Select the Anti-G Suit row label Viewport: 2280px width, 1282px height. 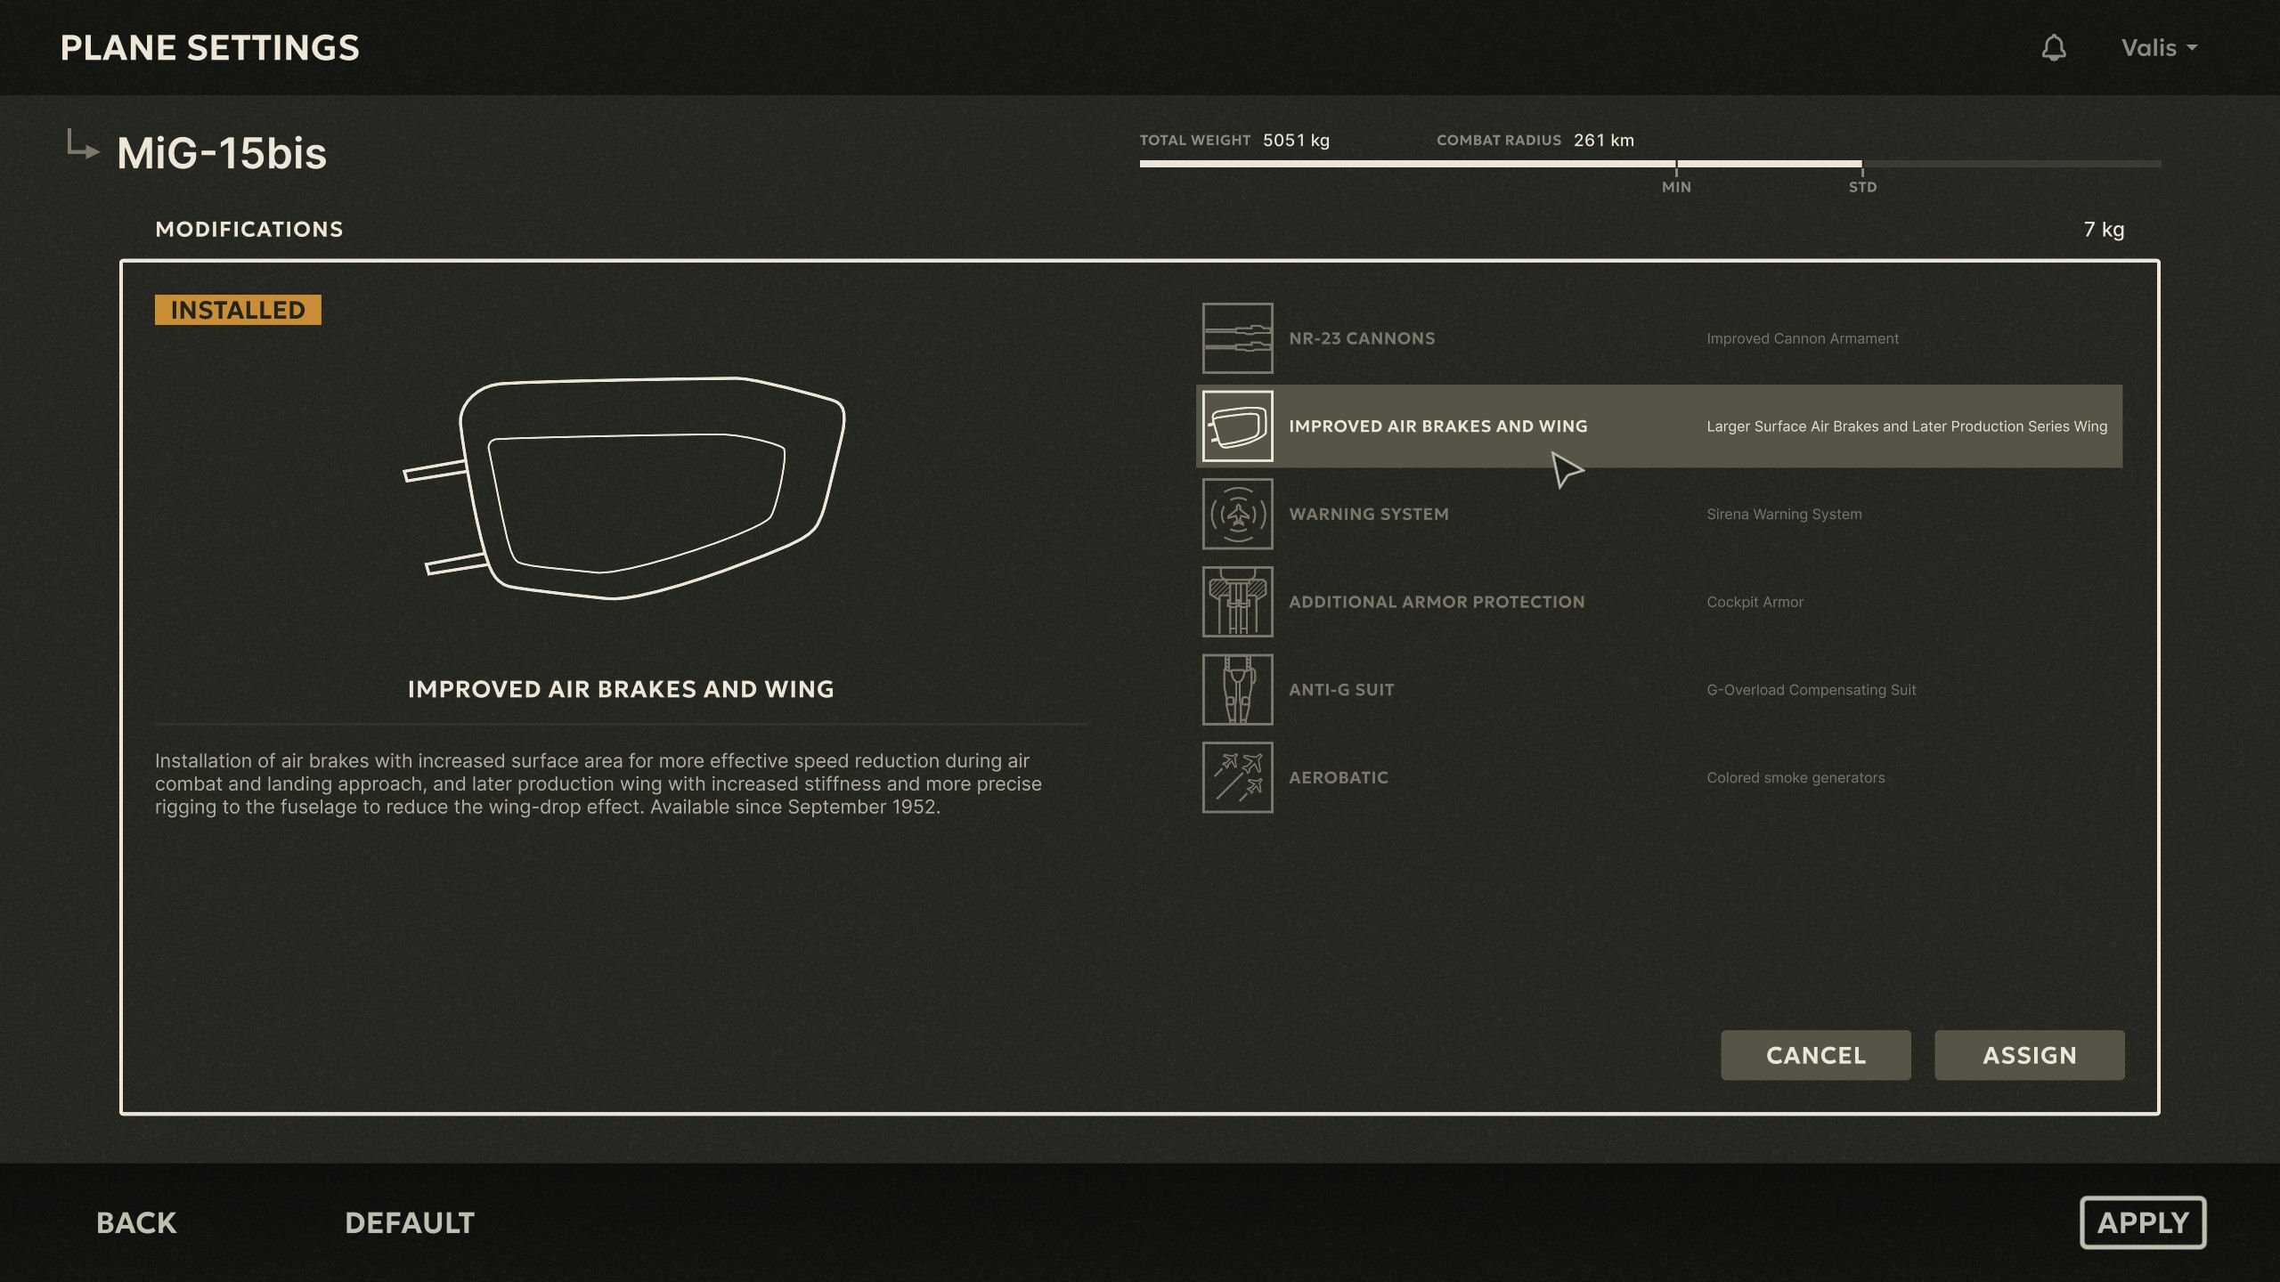tap(1341, 690)
